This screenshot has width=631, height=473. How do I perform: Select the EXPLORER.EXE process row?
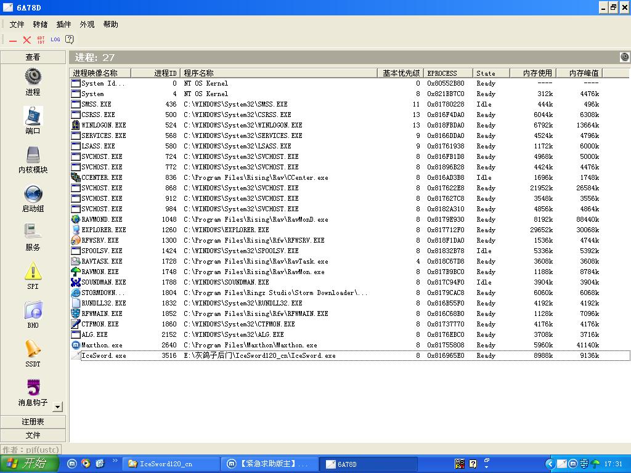[350, 230]
